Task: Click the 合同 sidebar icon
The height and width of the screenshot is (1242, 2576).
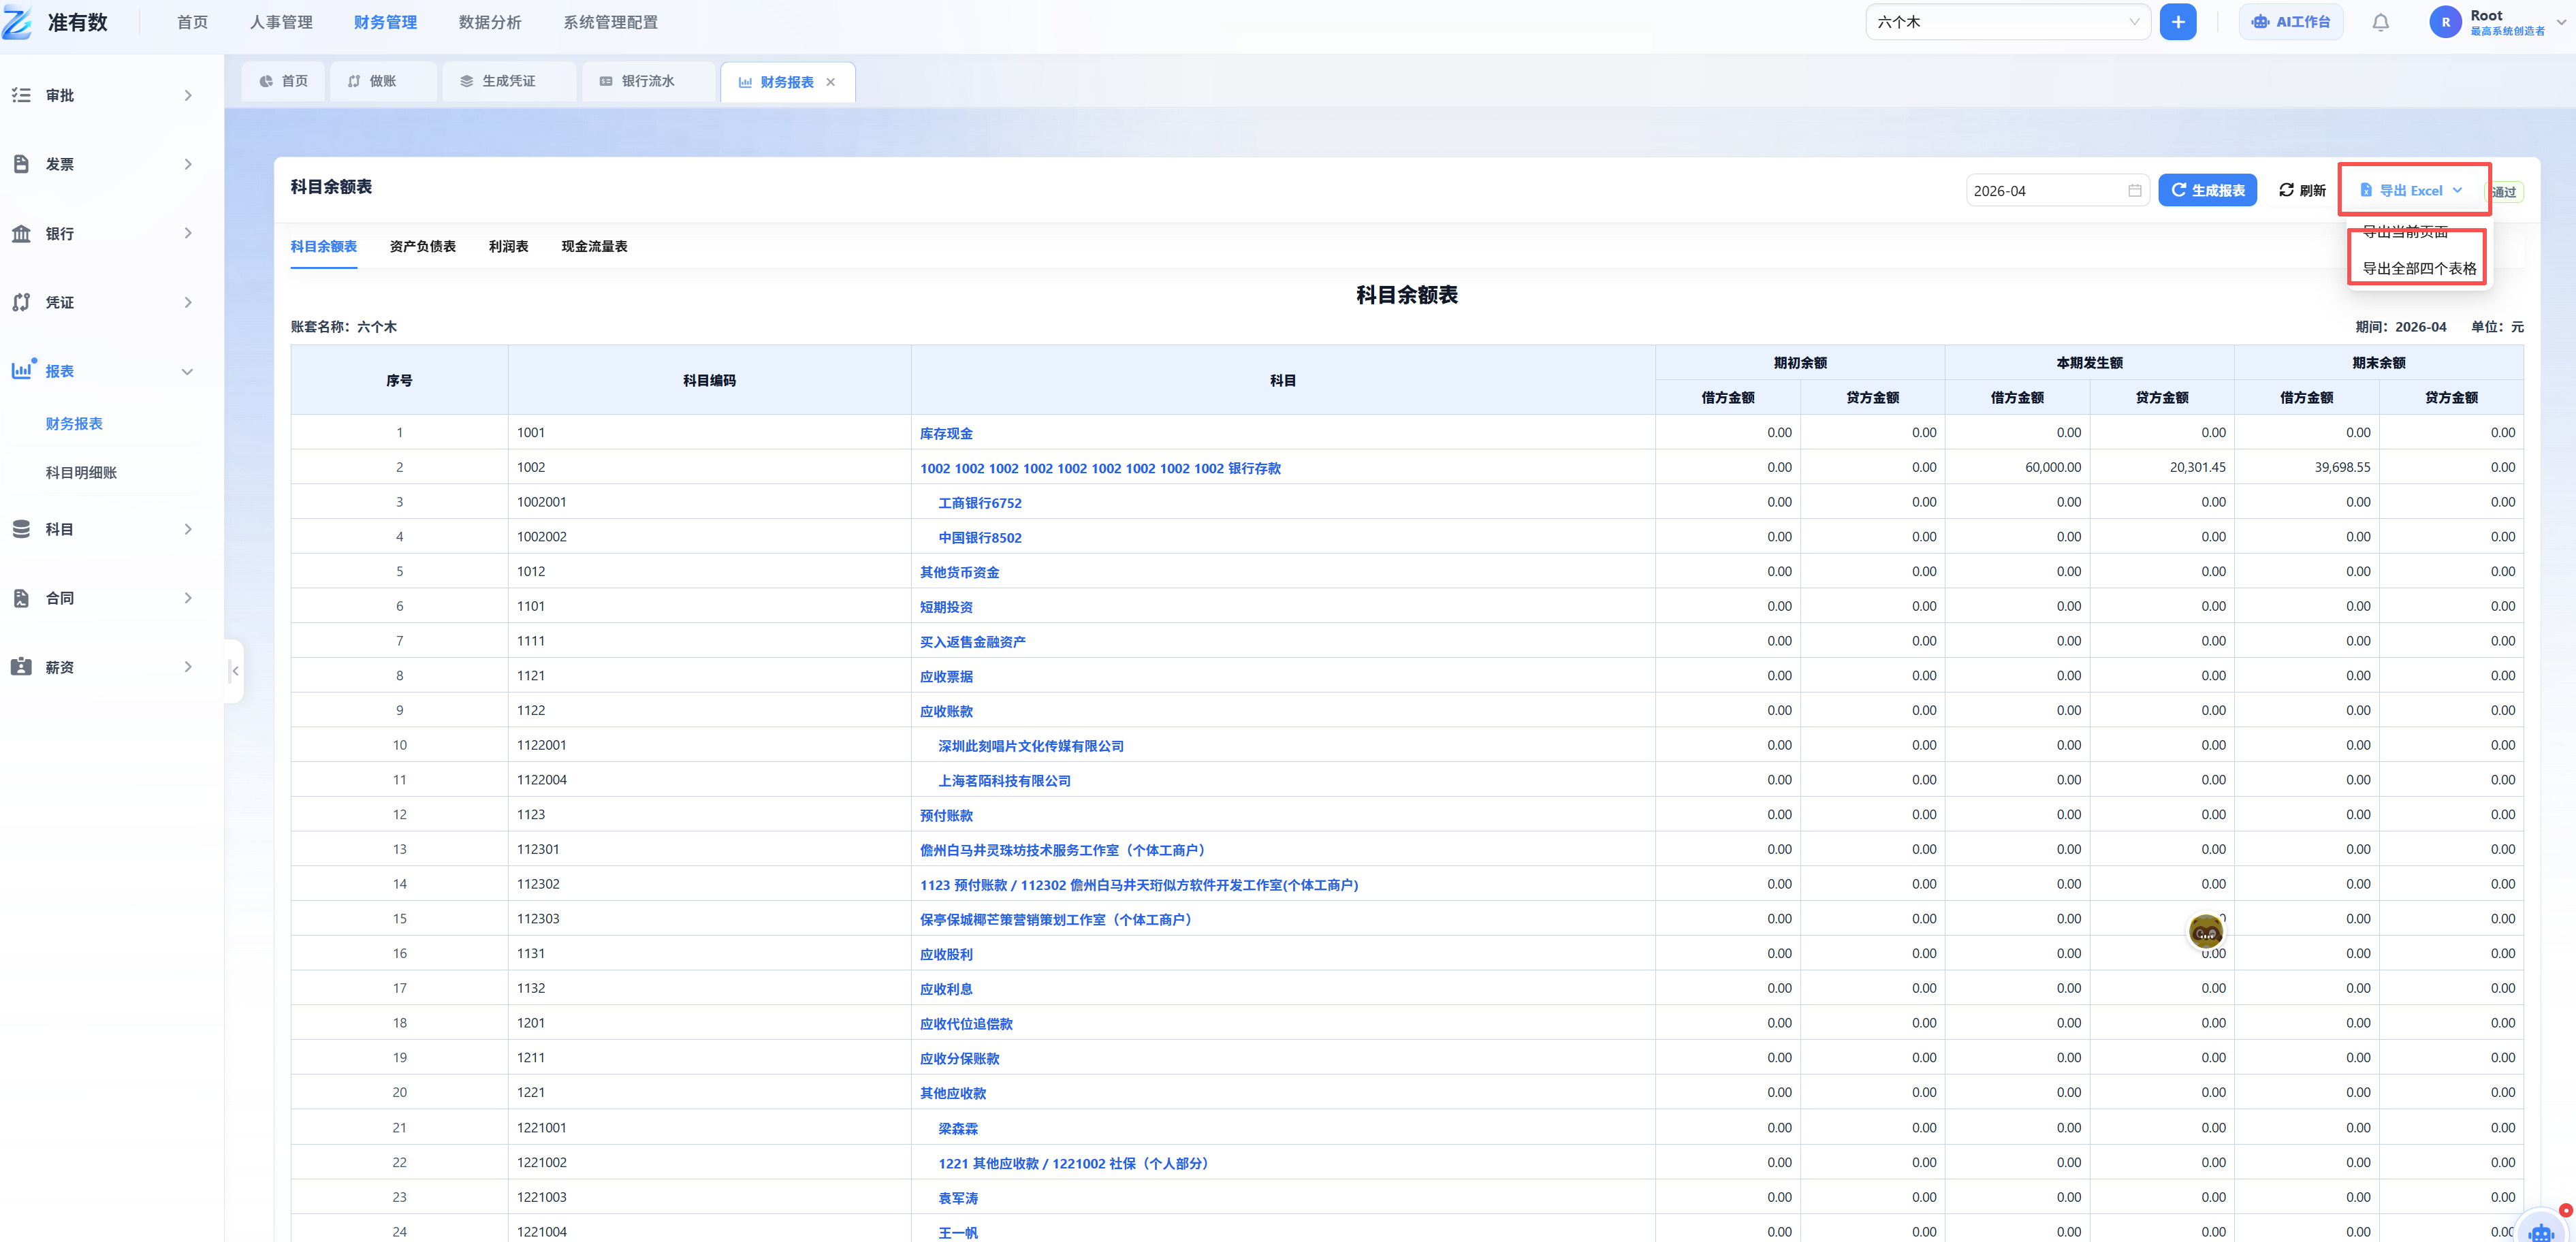Action: tap(21, 598)
